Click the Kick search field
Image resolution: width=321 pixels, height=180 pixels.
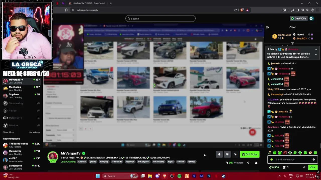pyautogui.click(x=160, y=18)
